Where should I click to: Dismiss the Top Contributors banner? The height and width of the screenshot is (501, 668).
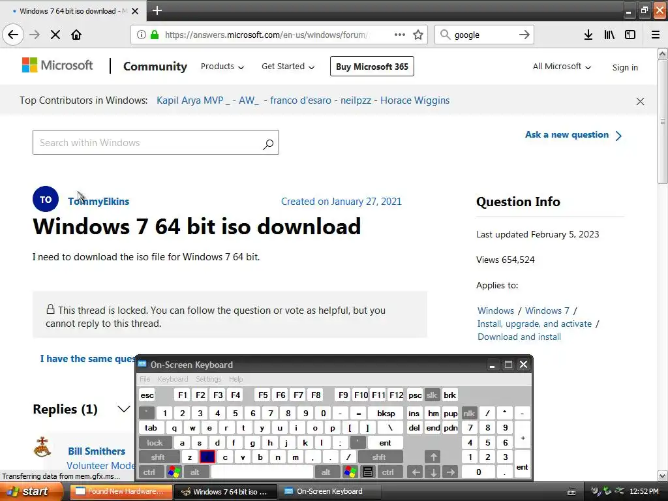click(x=640, y=101)
